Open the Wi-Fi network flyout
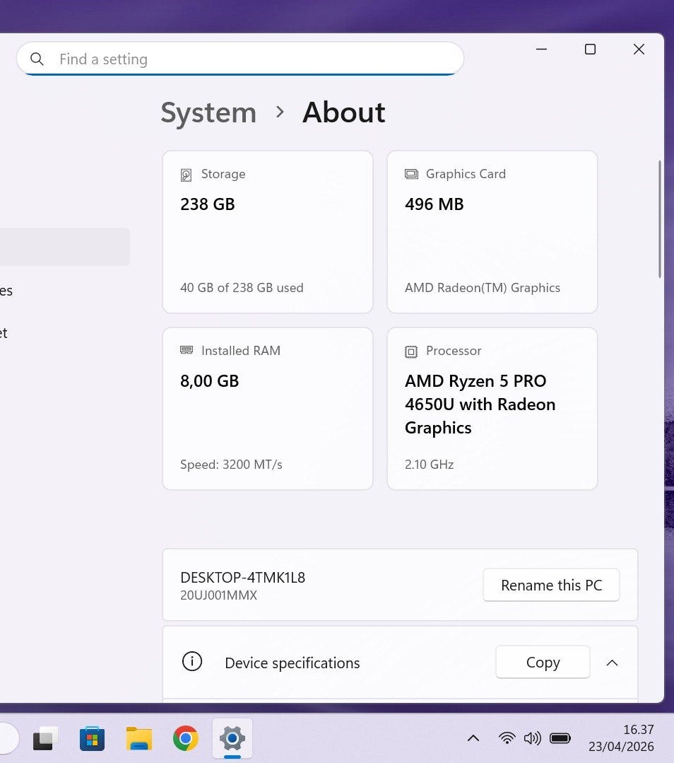This screenshot has height=763, width=674. tap(507, 738)
